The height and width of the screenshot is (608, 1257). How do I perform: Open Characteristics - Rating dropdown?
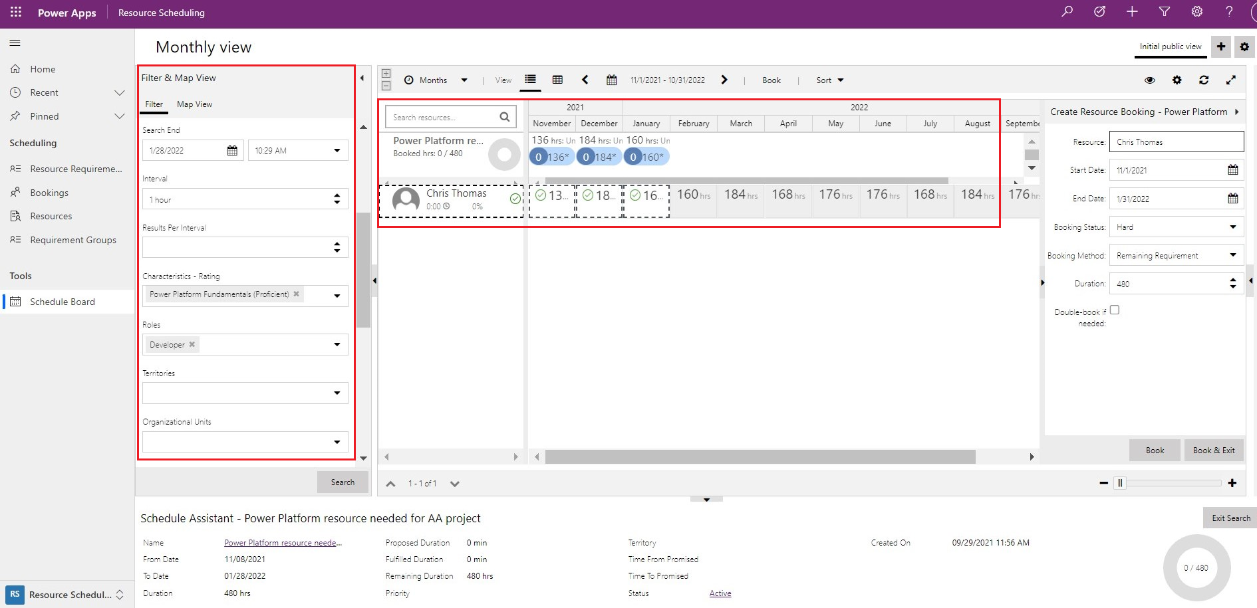[x=337, y=296]
